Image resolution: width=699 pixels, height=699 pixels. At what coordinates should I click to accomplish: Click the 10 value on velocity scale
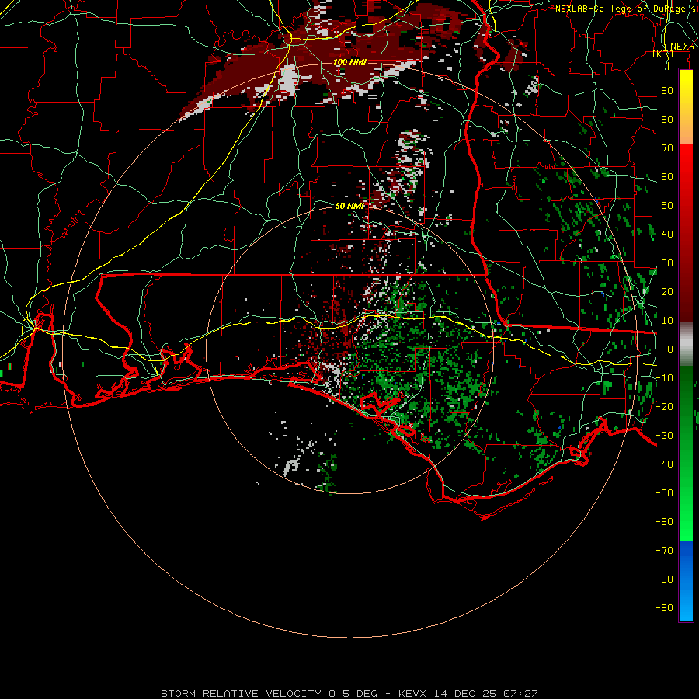(x=667, y=321)
